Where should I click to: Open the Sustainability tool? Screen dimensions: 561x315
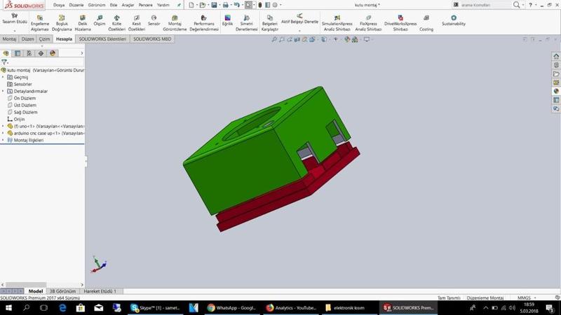(453, 20)
